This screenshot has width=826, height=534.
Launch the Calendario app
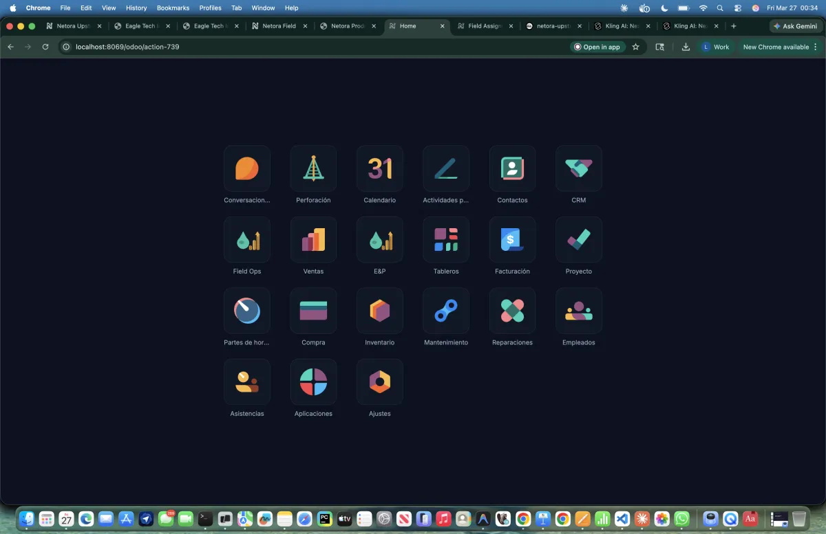tap(379, 168)
